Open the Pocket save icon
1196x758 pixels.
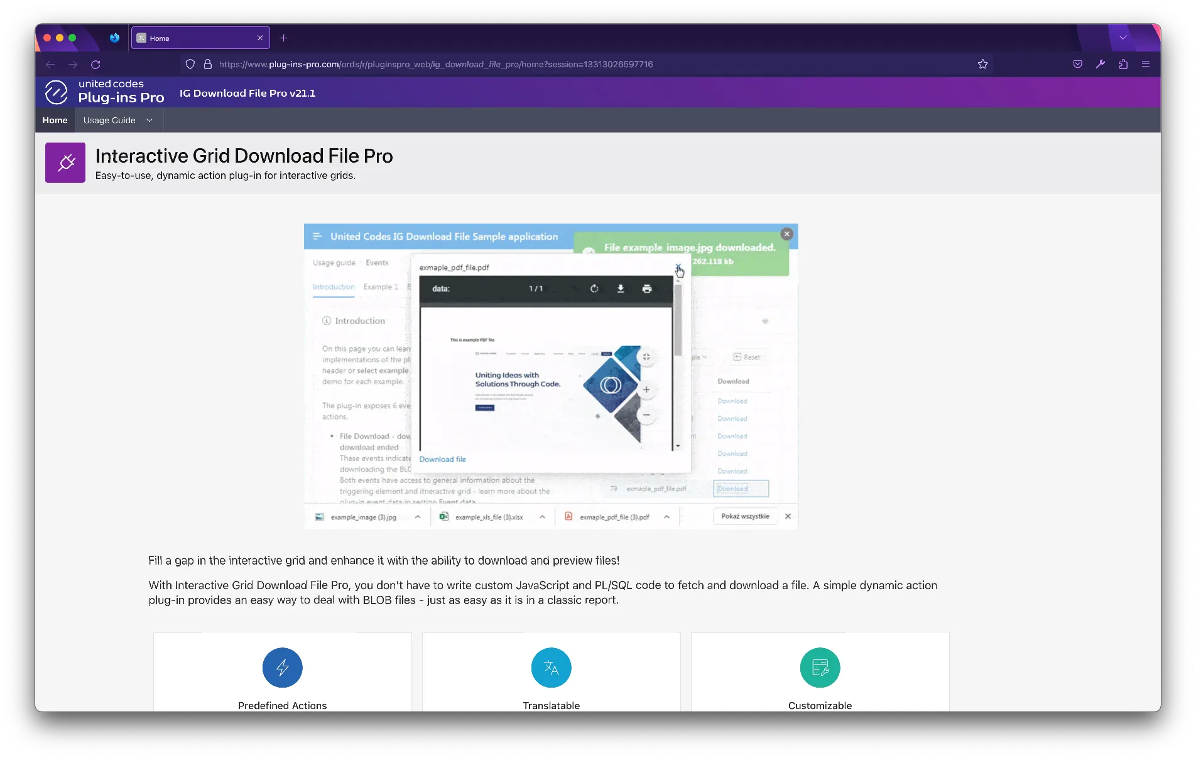click(x=1078, y=64)
